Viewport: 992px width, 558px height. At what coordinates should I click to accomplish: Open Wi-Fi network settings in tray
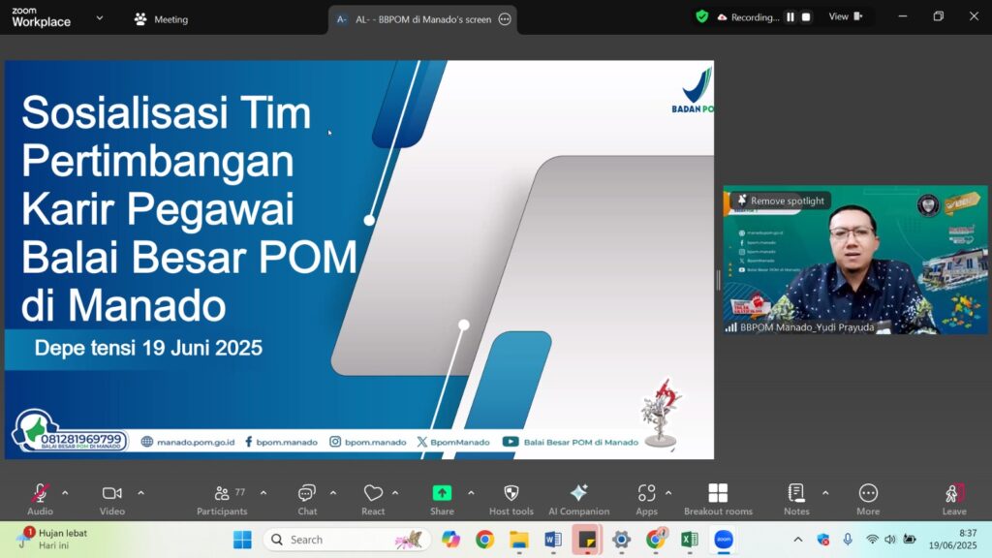[x=872, y=540]
